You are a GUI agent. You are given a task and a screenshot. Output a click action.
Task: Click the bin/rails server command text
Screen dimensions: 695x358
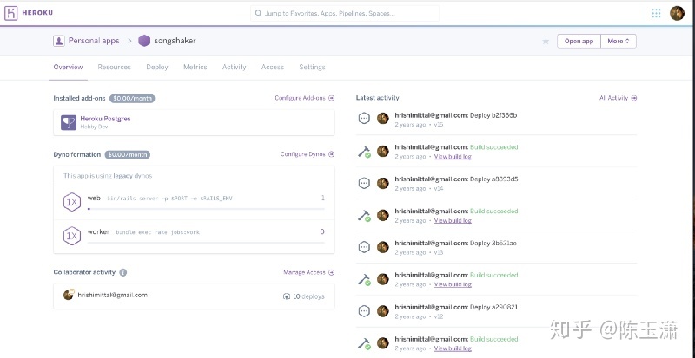click(169, 199)
